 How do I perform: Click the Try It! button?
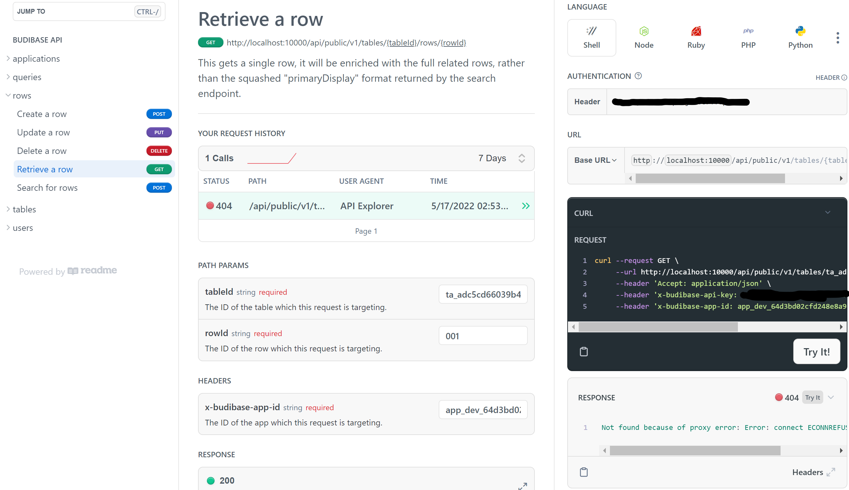pos(816,351)
